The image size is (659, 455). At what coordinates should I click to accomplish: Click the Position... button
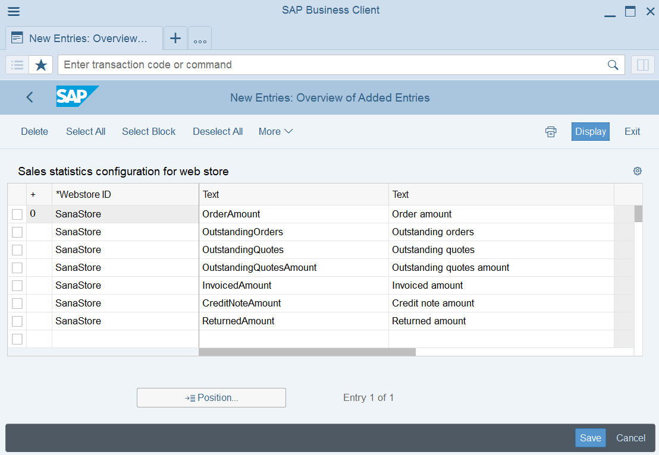[211, 398]
